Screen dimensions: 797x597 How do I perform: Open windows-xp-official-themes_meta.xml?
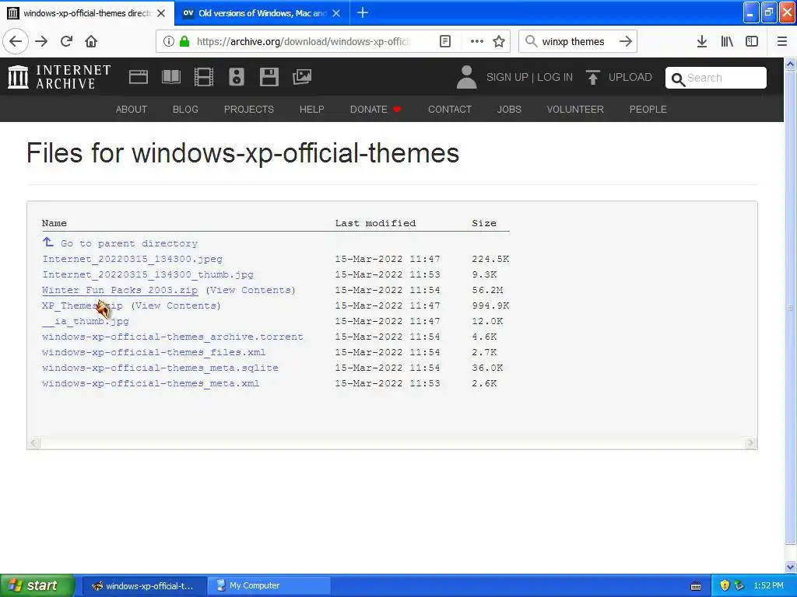tap(151, 384)
